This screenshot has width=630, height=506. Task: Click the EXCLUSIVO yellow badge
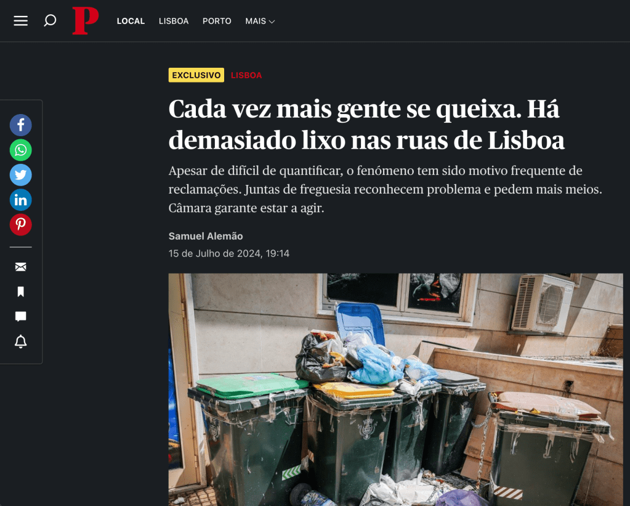[196, 75]
